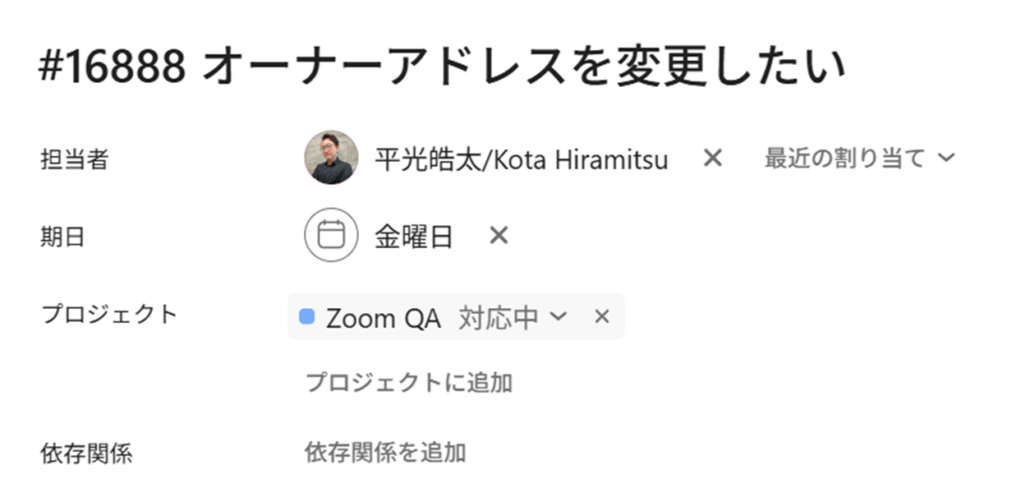The height and width of the screenshot is (502, 1016).
Task: Click 依存関係を追加 to add a dependency
Action: (385, 451)
